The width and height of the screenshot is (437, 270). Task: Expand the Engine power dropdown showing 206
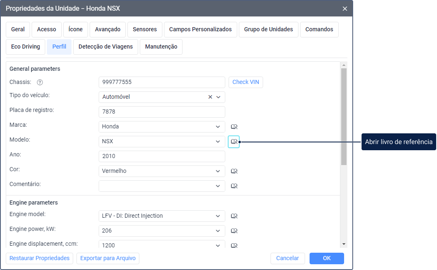(x=218, y=231)
